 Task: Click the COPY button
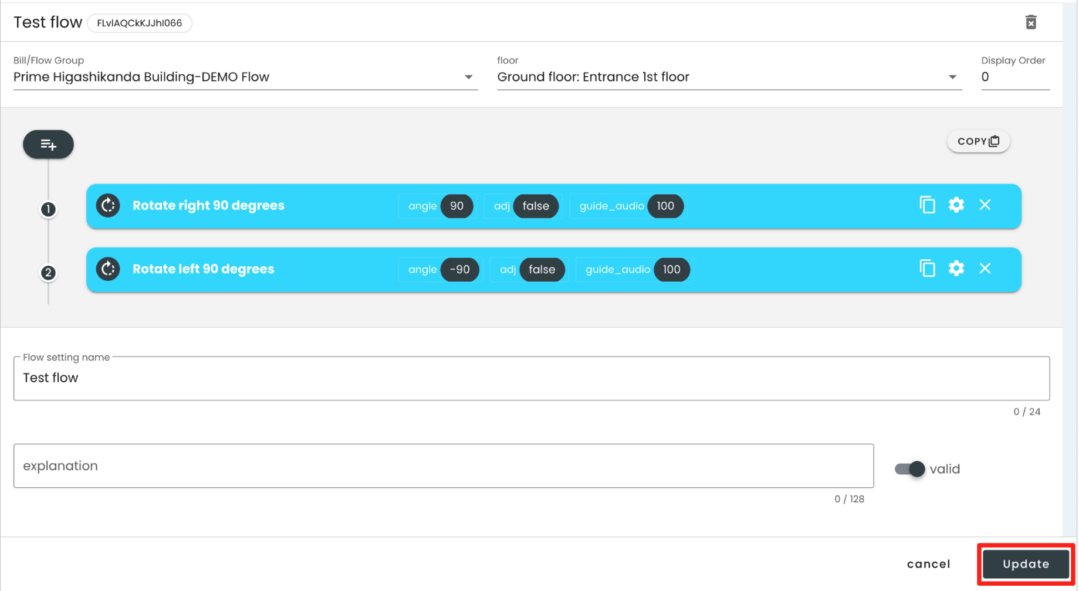978,141
